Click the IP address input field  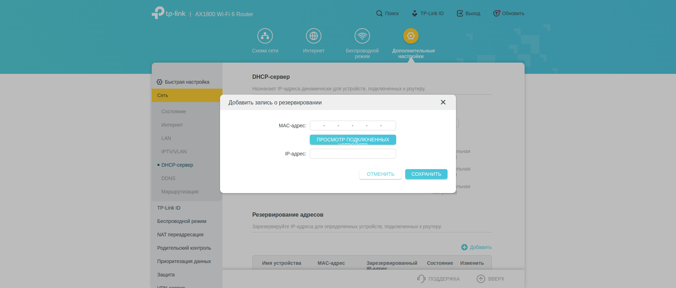coord(353,154)
